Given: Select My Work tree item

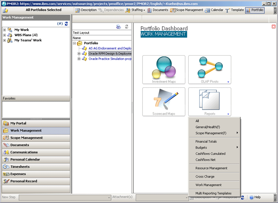Looking at the screenshot, I should tap(22, 30).
